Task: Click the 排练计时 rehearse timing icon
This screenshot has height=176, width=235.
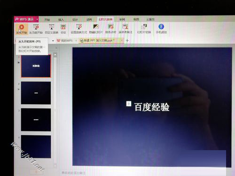Action: tap(110, 27)
